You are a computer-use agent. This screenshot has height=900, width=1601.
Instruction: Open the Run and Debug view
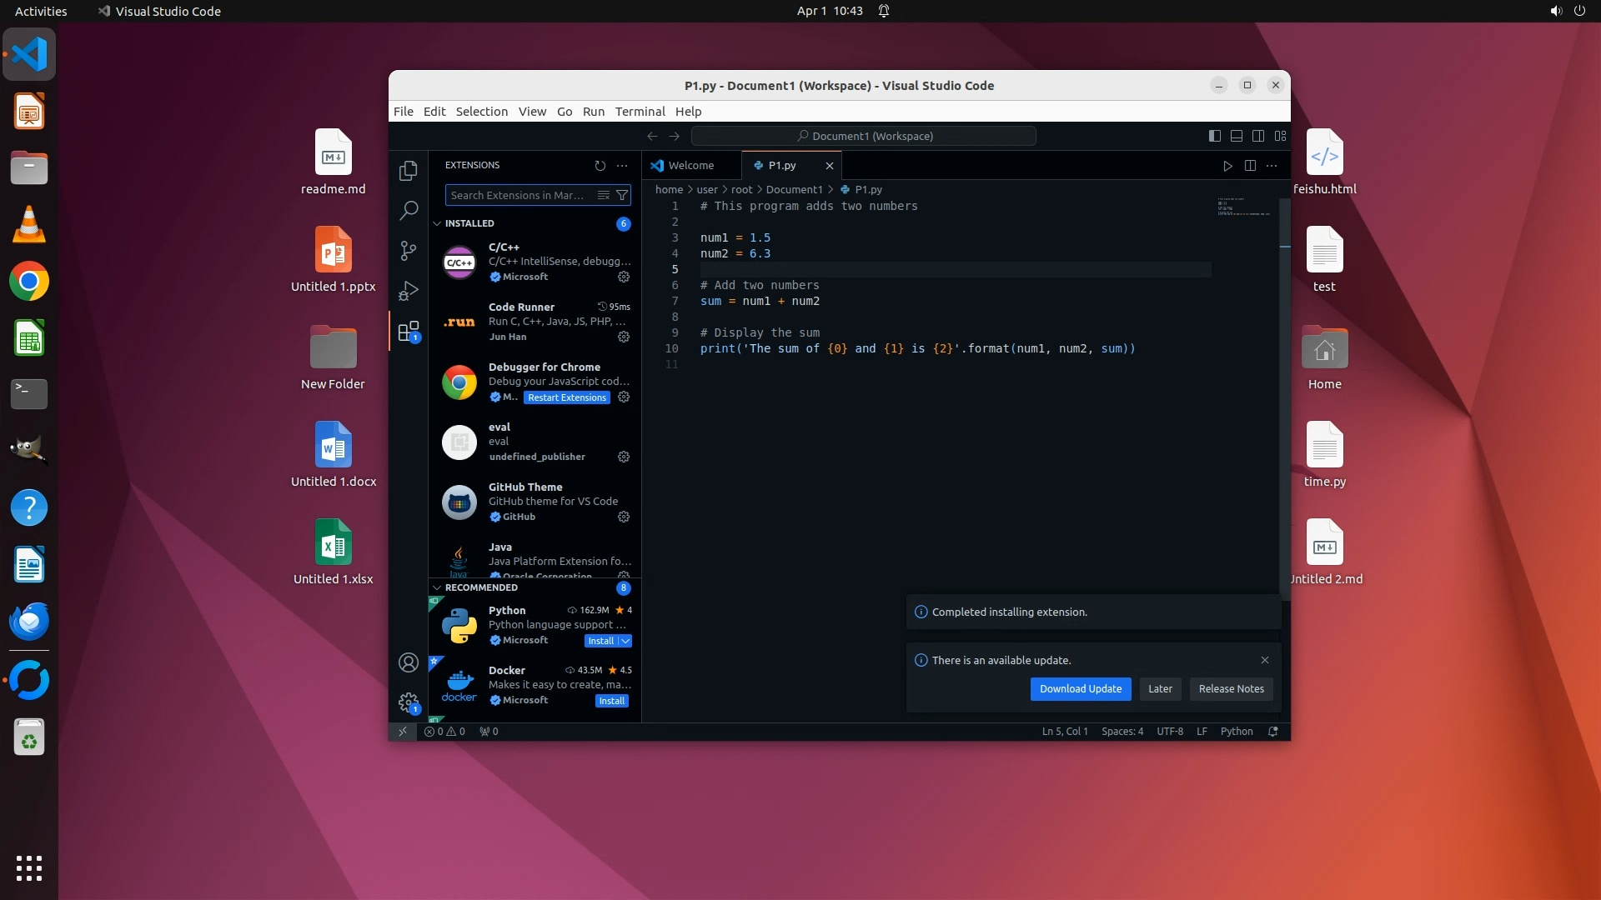408,290
